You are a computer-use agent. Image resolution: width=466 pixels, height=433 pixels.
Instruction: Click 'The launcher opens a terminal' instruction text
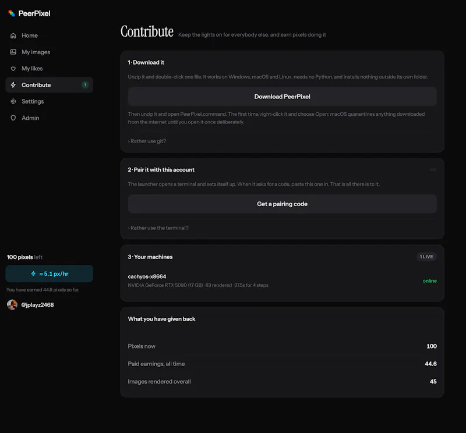coord(253,184)
